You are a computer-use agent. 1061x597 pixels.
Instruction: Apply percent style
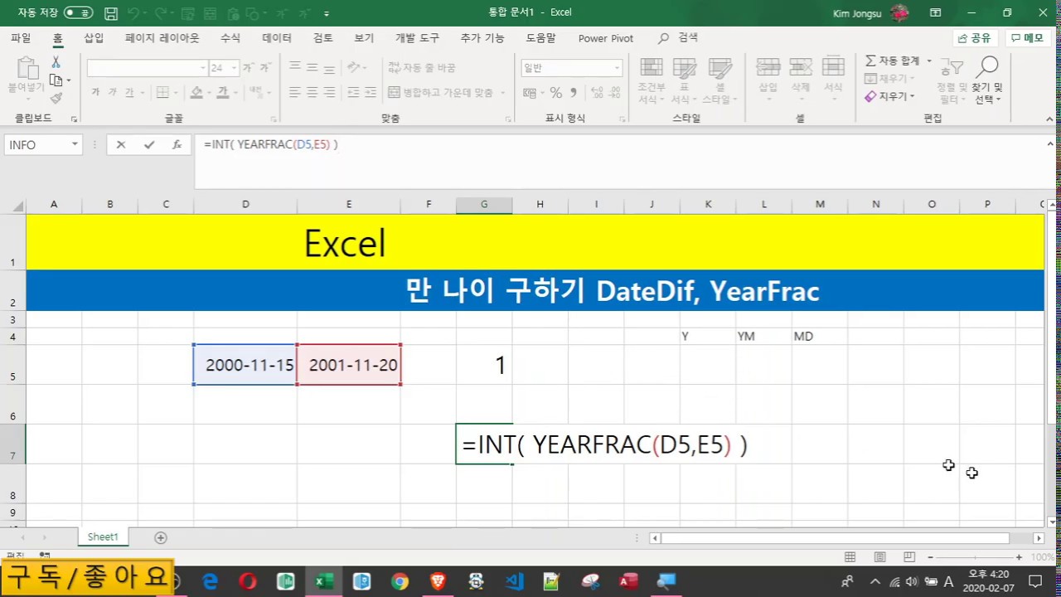556,93
